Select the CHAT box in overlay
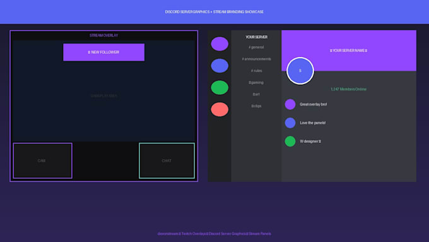This screenshot has height=242, width=429. (x=167, y=160)
